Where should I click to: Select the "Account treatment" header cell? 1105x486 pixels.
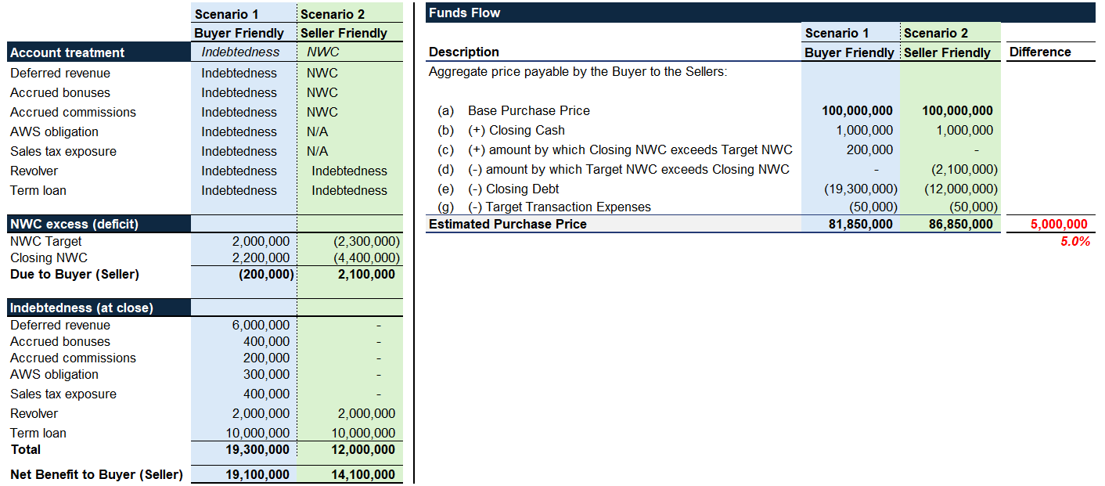point(67,52)
